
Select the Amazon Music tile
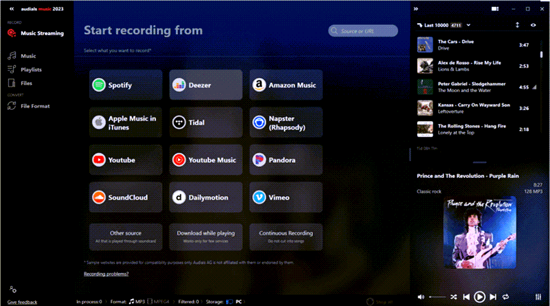coord(286,85)
